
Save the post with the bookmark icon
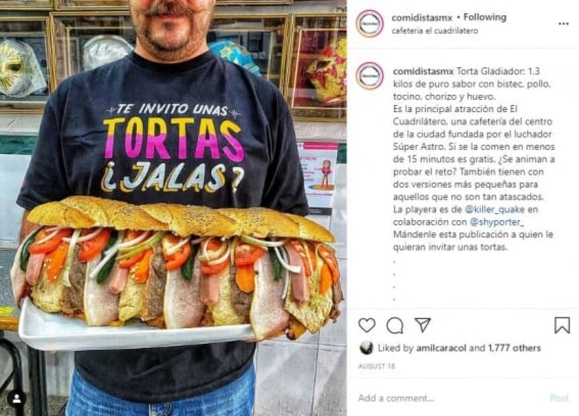562,325
